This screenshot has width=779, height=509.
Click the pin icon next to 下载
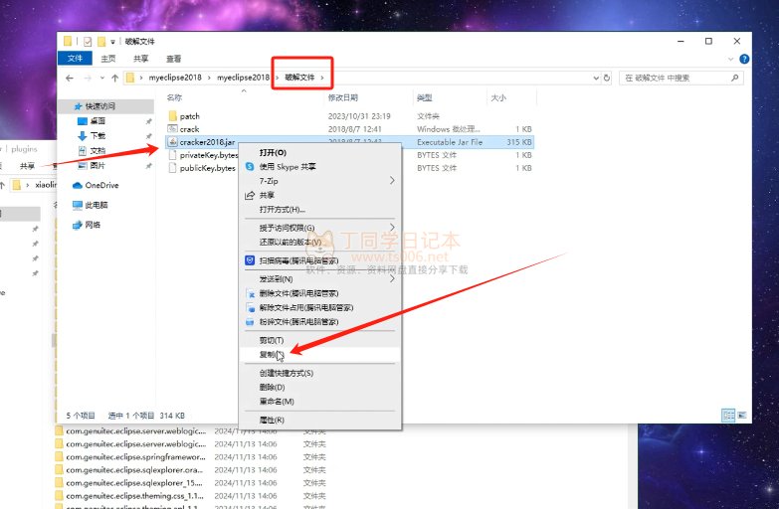click(148, 136)
